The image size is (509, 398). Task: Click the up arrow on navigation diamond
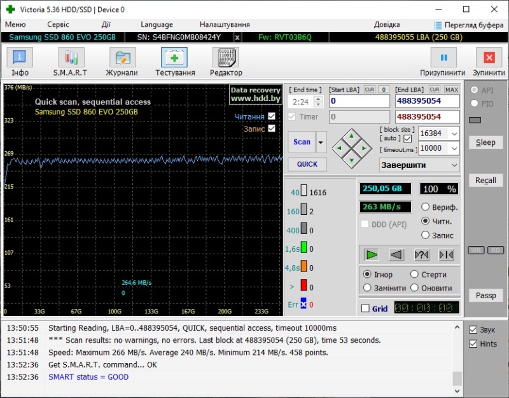tap(352, 136)
